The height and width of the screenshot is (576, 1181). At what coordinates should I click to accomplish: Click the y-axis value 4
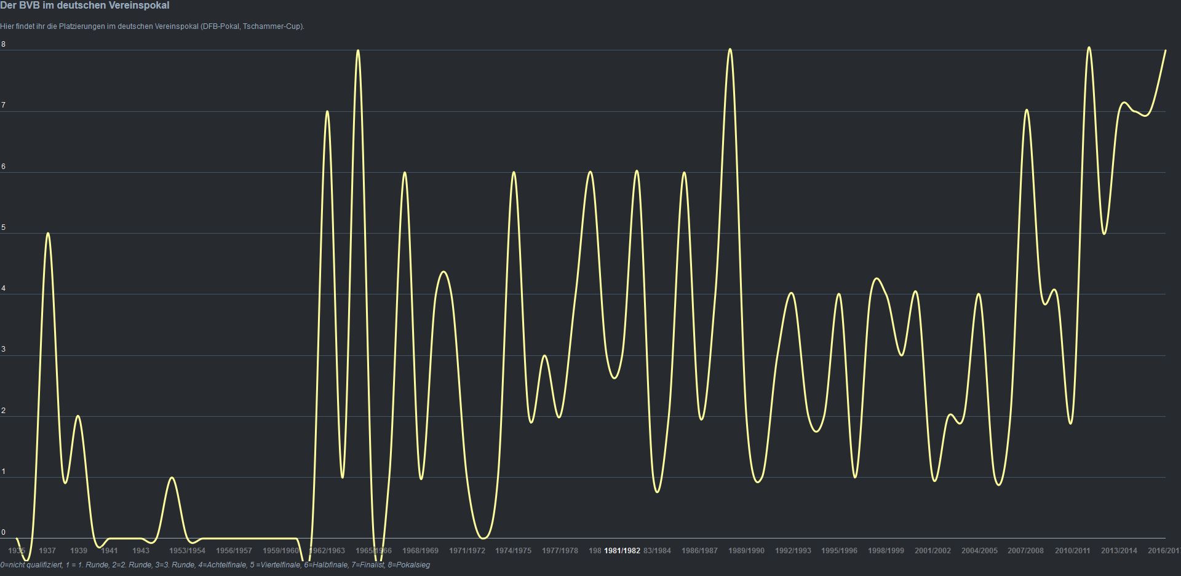click(3, 288)
